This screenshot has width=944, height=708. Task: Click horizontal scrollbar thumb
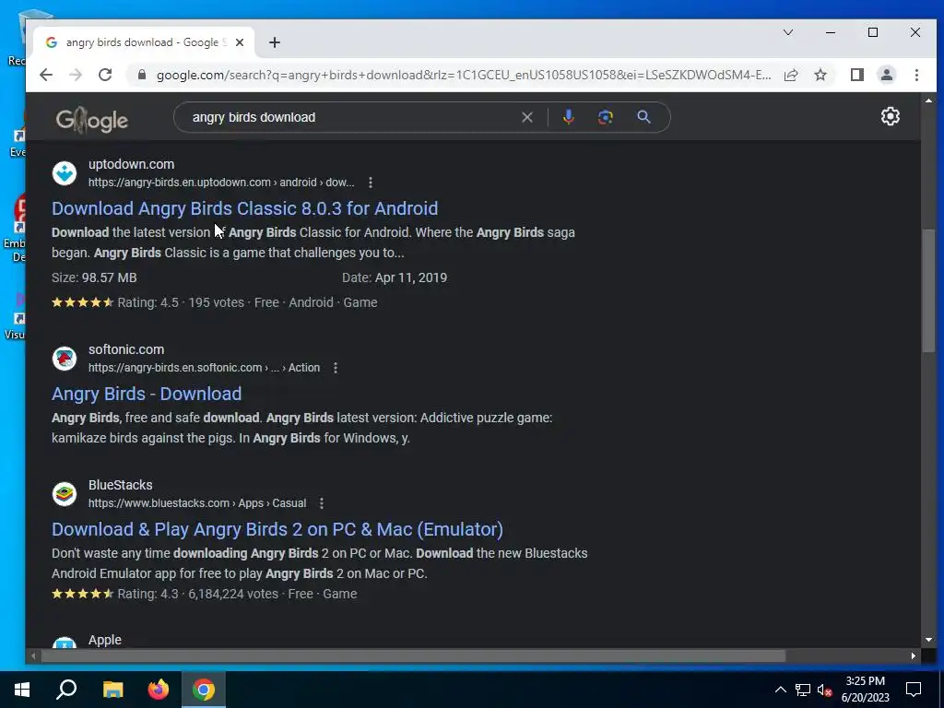point(413,655)
